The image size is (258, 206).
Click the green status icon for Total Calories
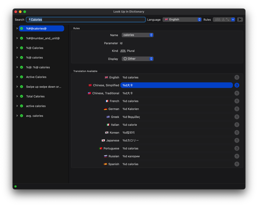[22, 97]
